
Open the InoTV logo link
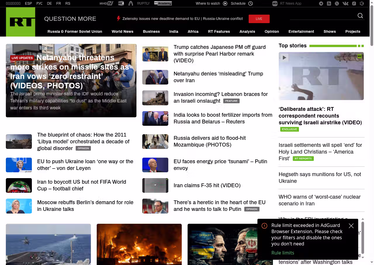[x=106, y=4]
